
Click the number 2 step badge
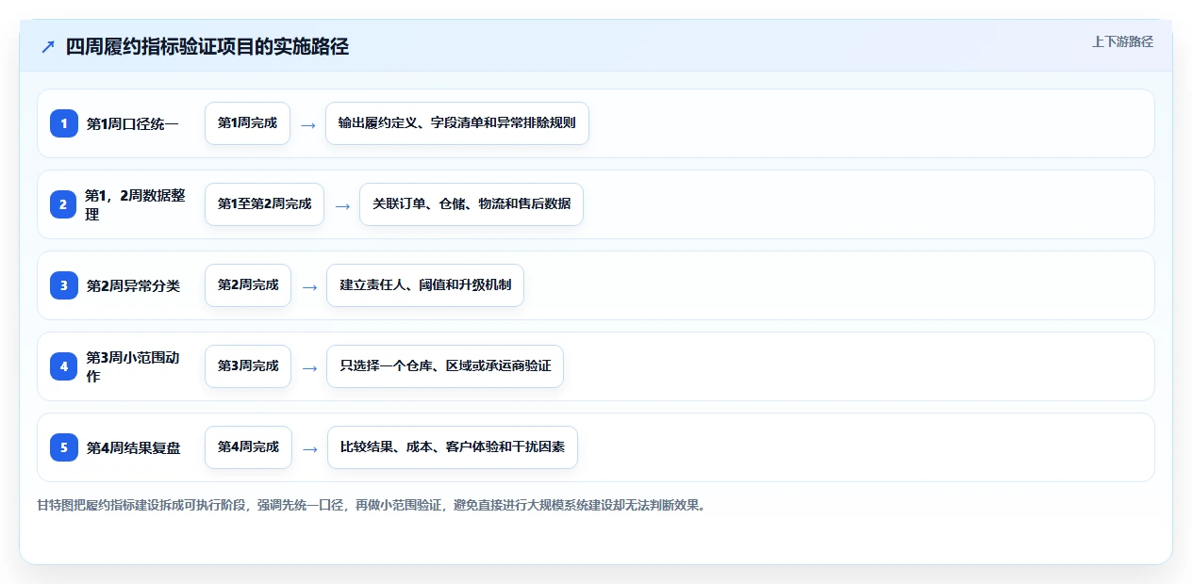pyautogui.click(x=63, y=204)
